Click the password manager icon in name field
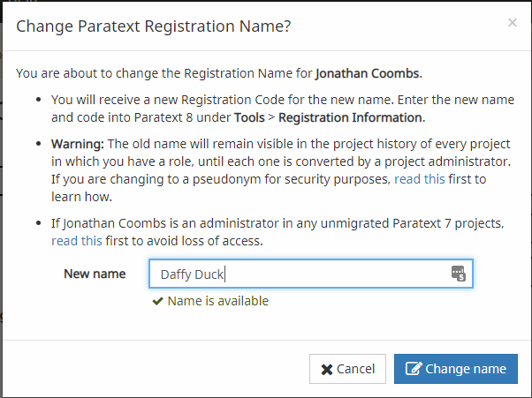The width and height of the screenshot is (532, 398). 458,274
